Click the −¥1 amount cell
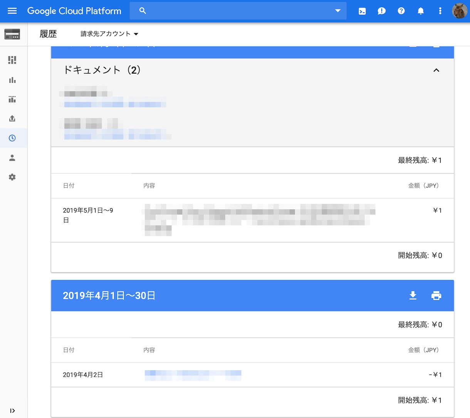470x418 pixels. pos(435,375)
